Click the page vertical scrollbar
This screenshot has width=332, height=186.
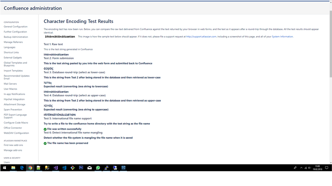click(331, 44)
